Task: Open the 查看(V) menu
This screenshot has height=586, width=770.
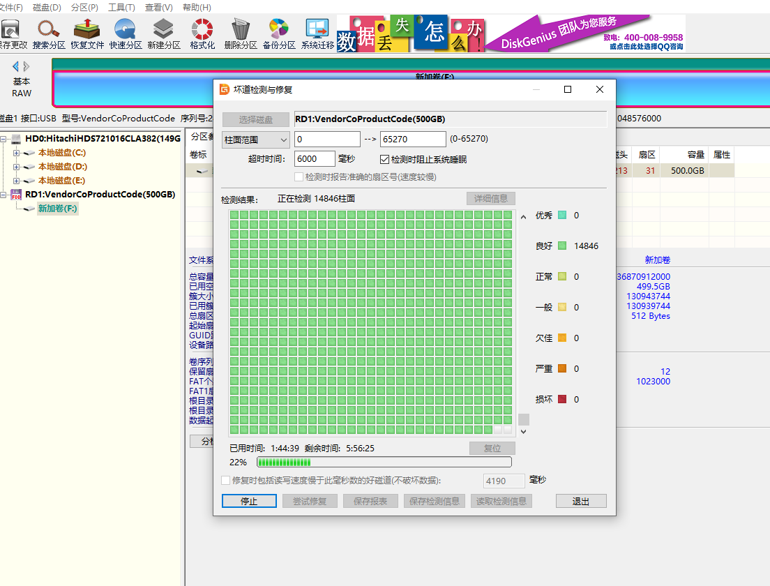Action: click(158, 8)
